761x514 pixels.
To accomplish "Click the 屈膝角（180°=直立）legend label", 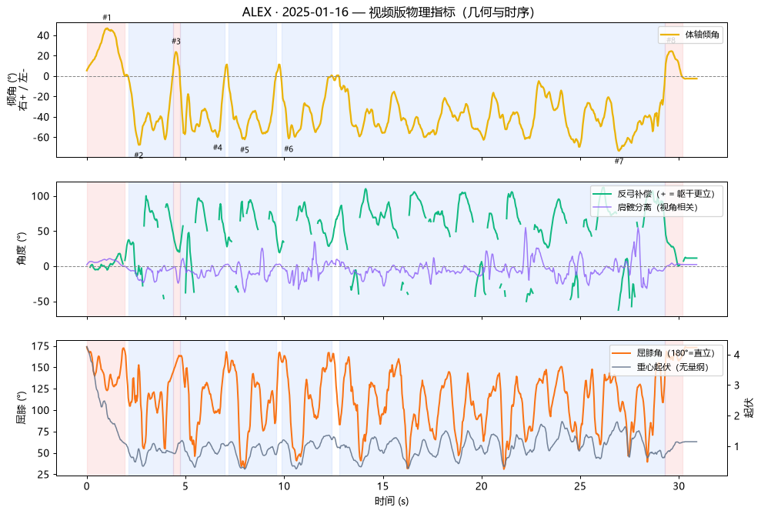I will 676,353.
